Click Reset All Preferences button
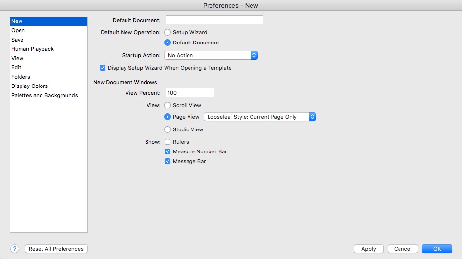This screenshot has height=259, width=462. pos(56,249)
